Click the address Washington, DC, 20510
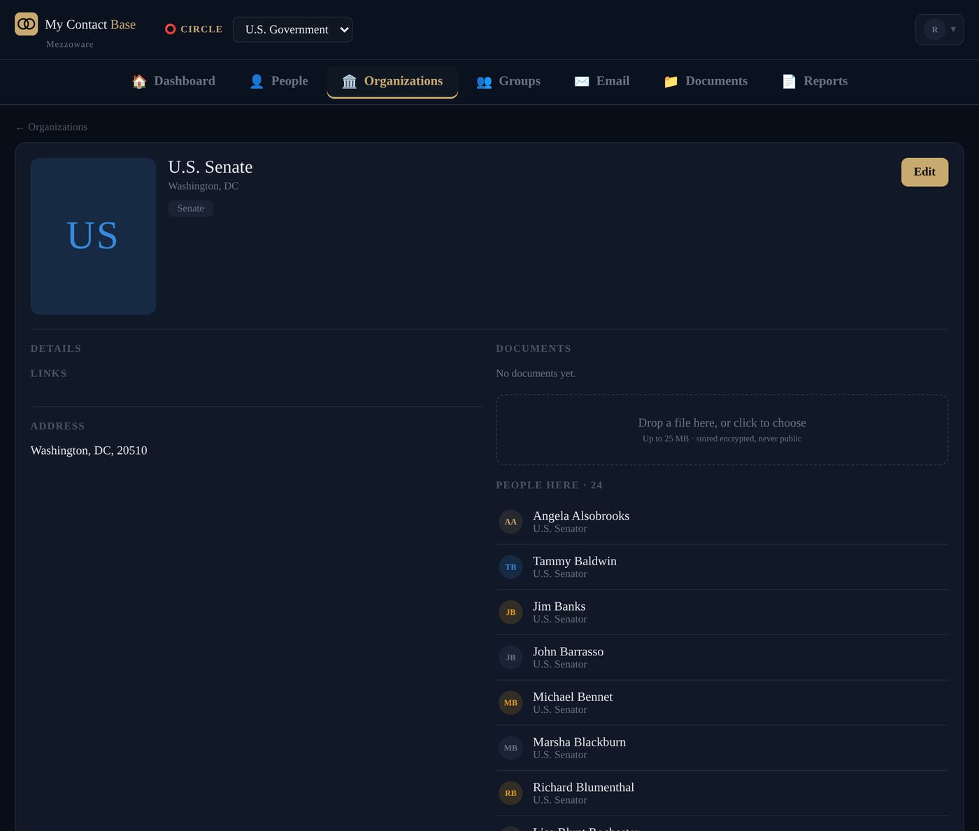This screenshot has height=831, width=979. tap(89, 450)
